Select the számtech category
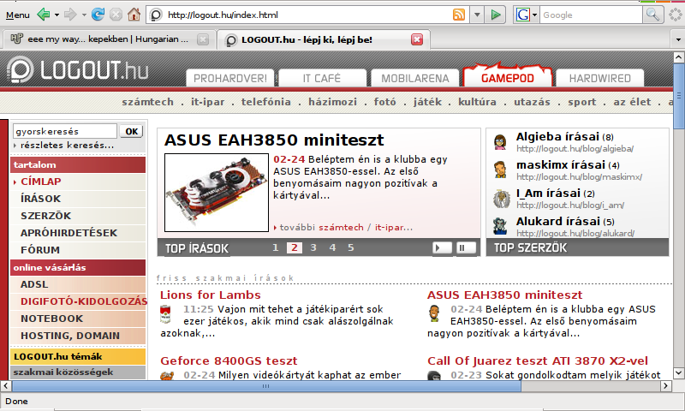The image size is (685, 411). pos(147,102)
